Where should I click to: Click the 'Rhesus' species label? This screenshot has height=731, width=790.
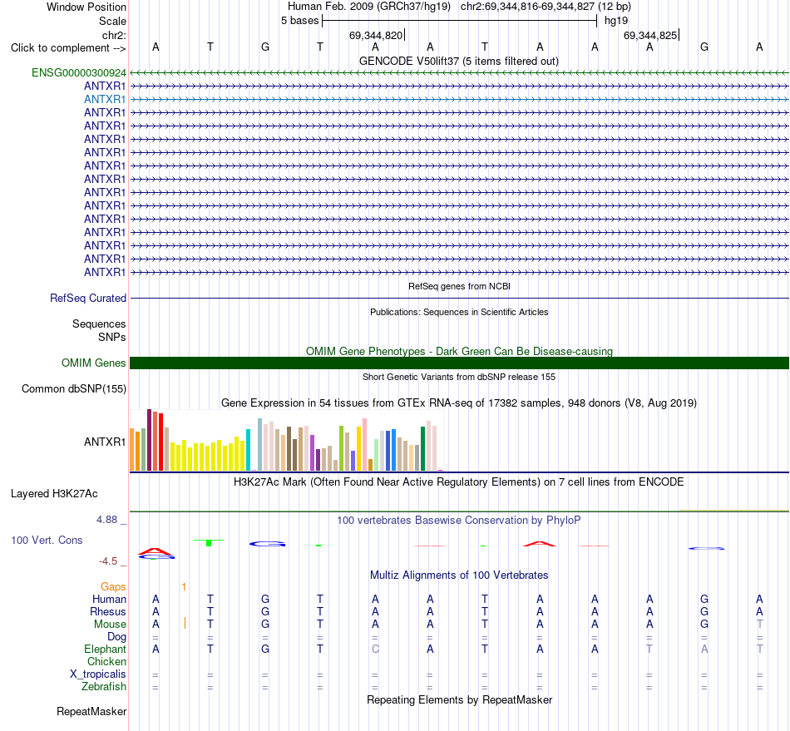click(x=108, y=611)
